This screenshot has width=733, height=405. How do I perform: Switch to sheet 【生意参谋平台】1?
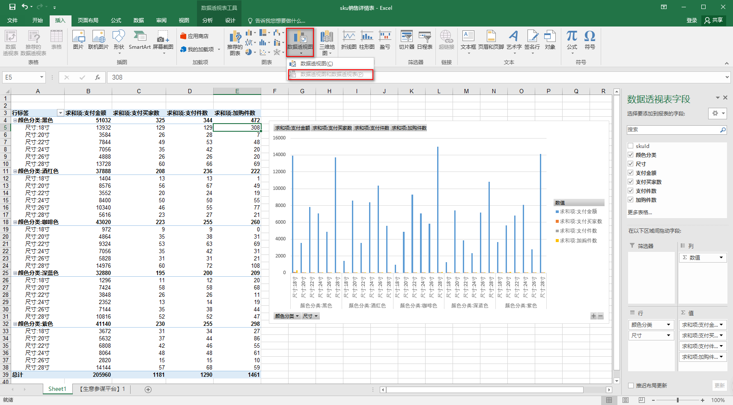click(102, 389)
